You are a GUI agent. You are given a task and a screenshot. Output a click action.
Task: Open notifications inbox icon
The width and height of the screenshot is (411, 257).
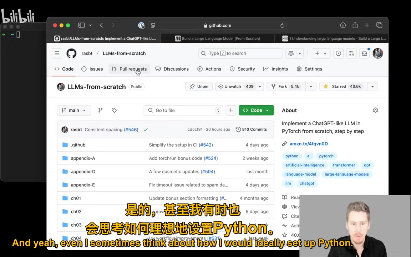[x=364, y=53]
